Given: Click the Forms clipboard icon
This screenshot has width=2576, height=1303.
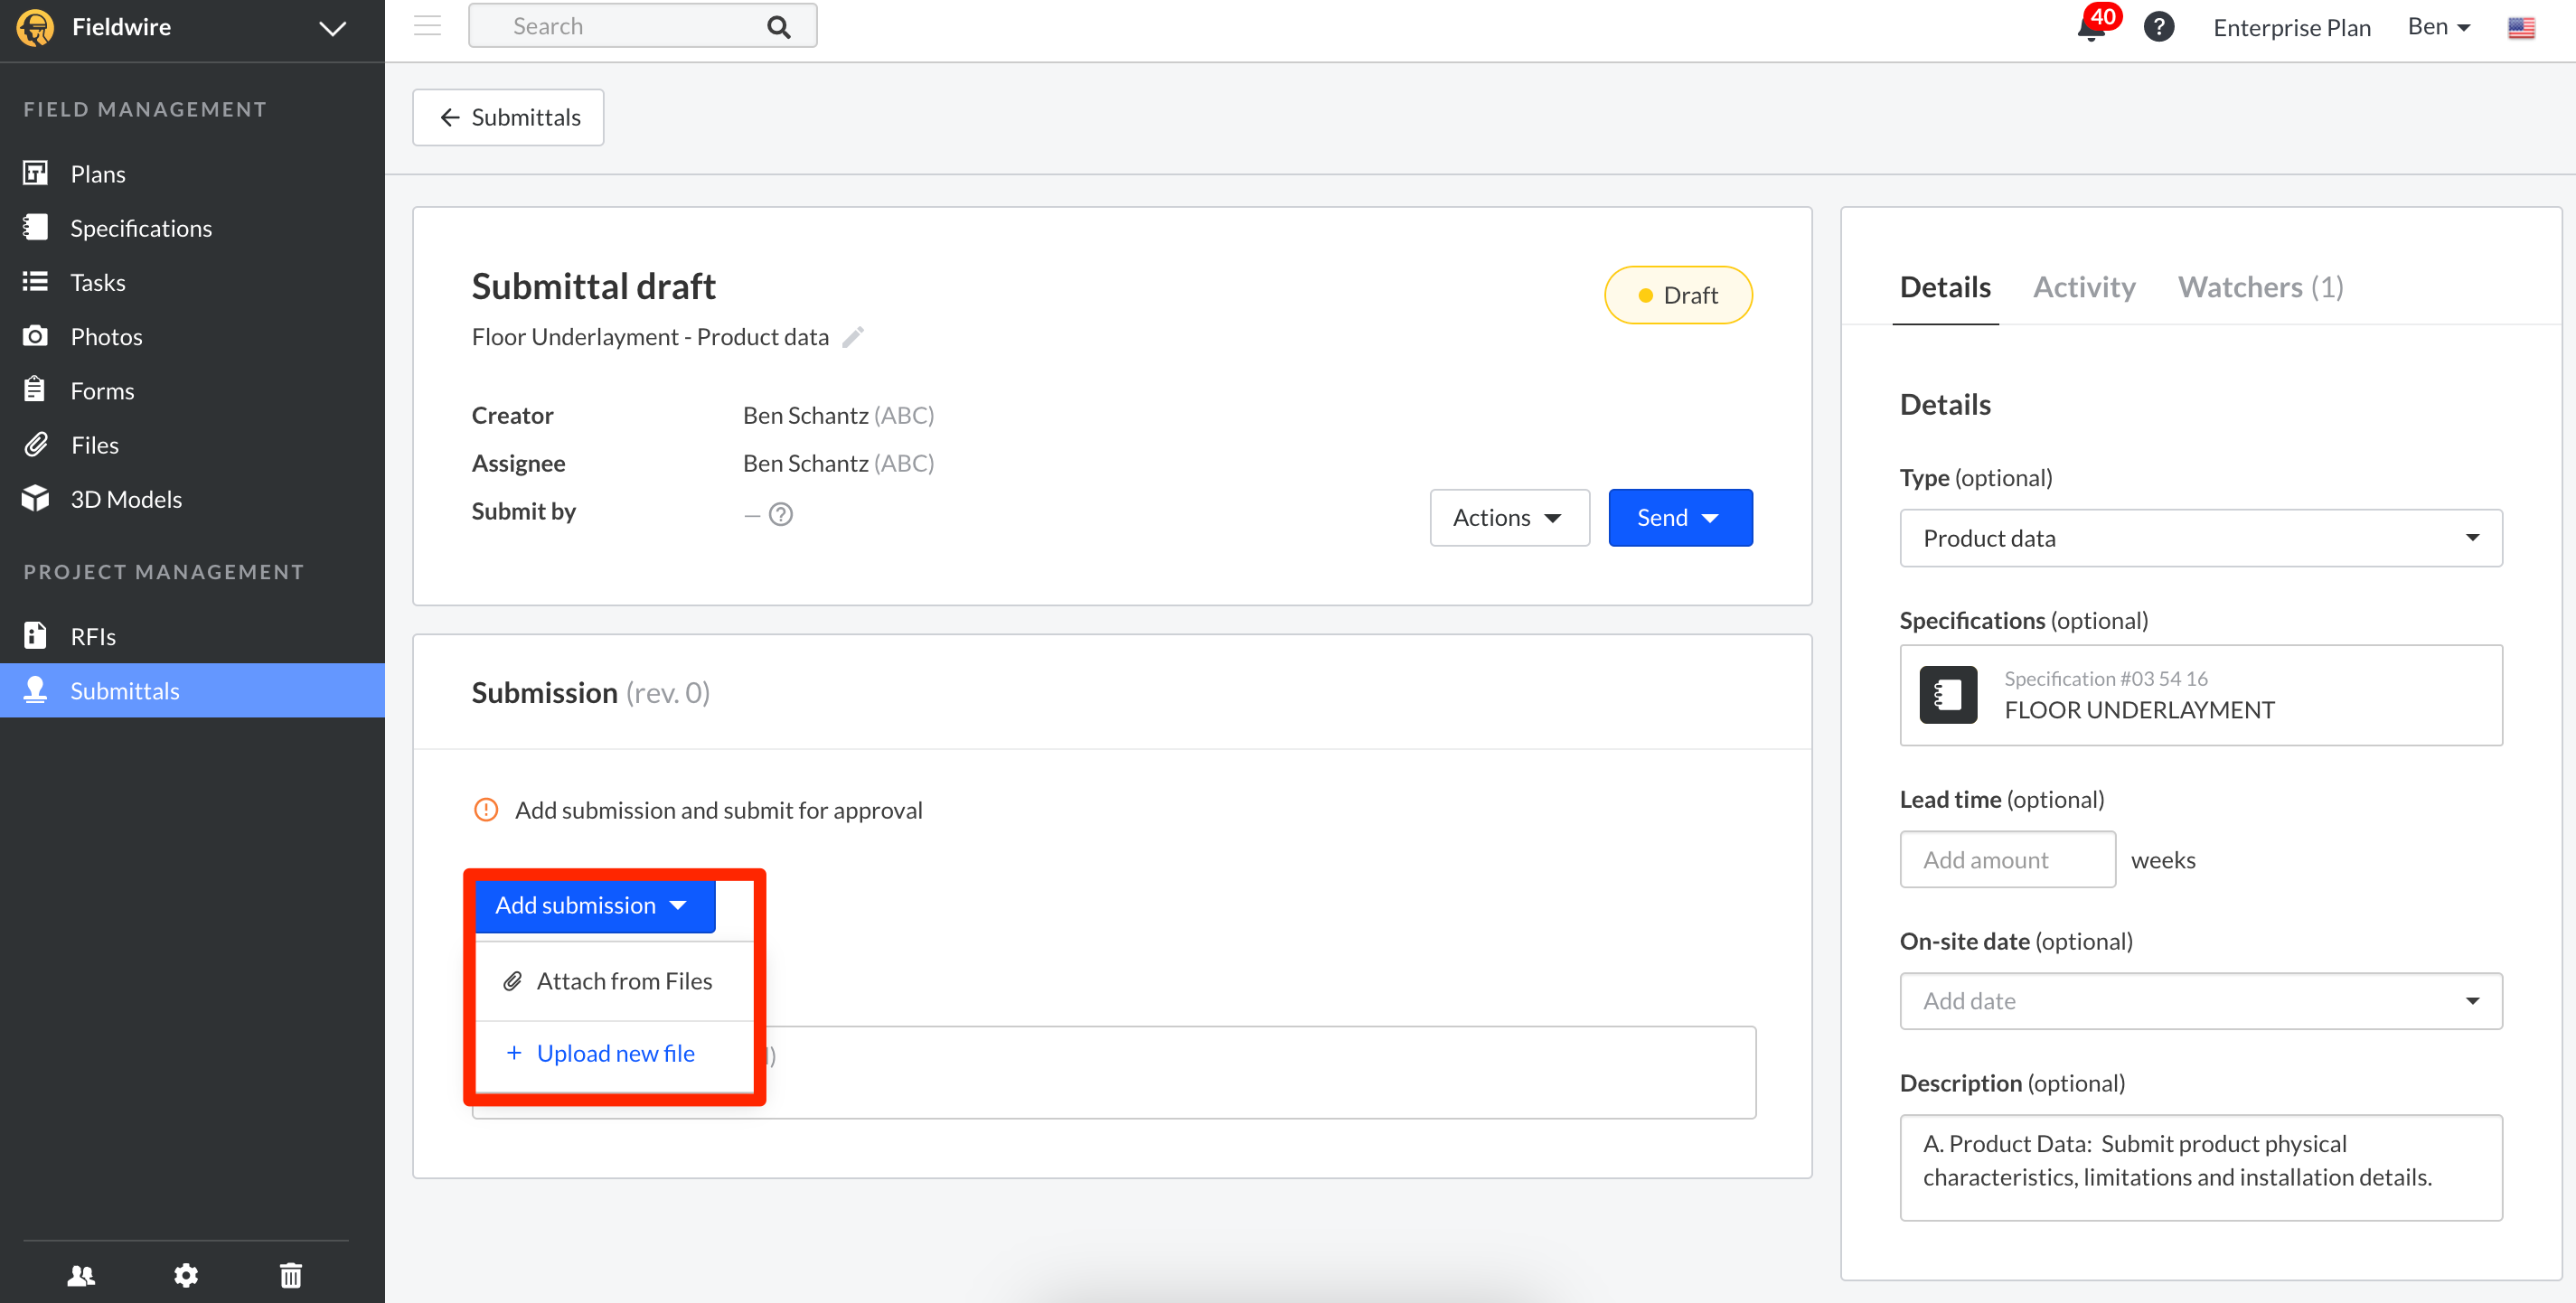Looking at the screenshot, I should (x=35, y=389).
